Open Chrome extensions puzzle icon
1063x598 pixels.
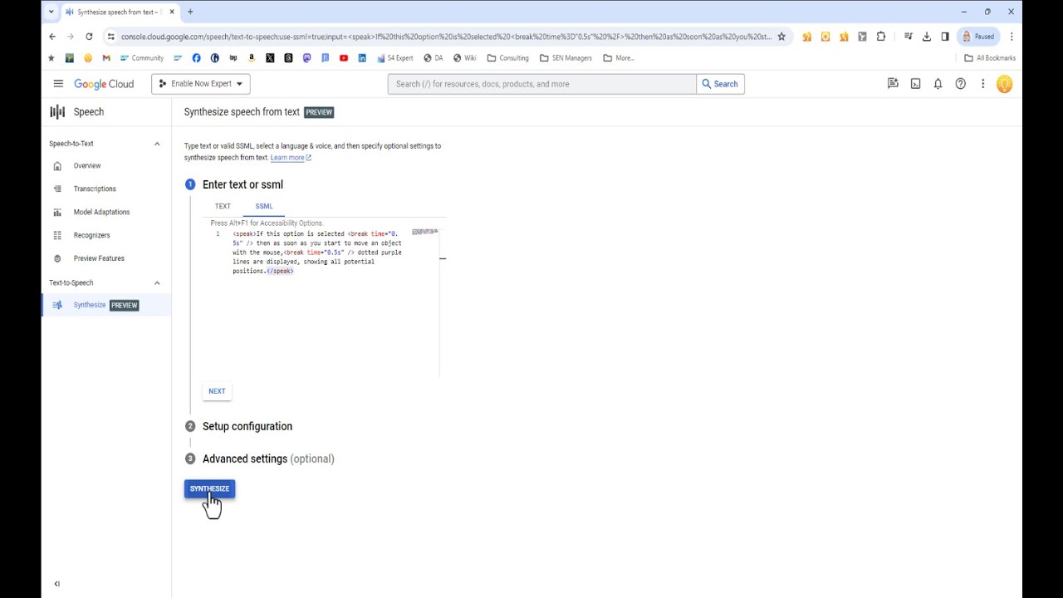pyautogui.click(x=881, y=37)
